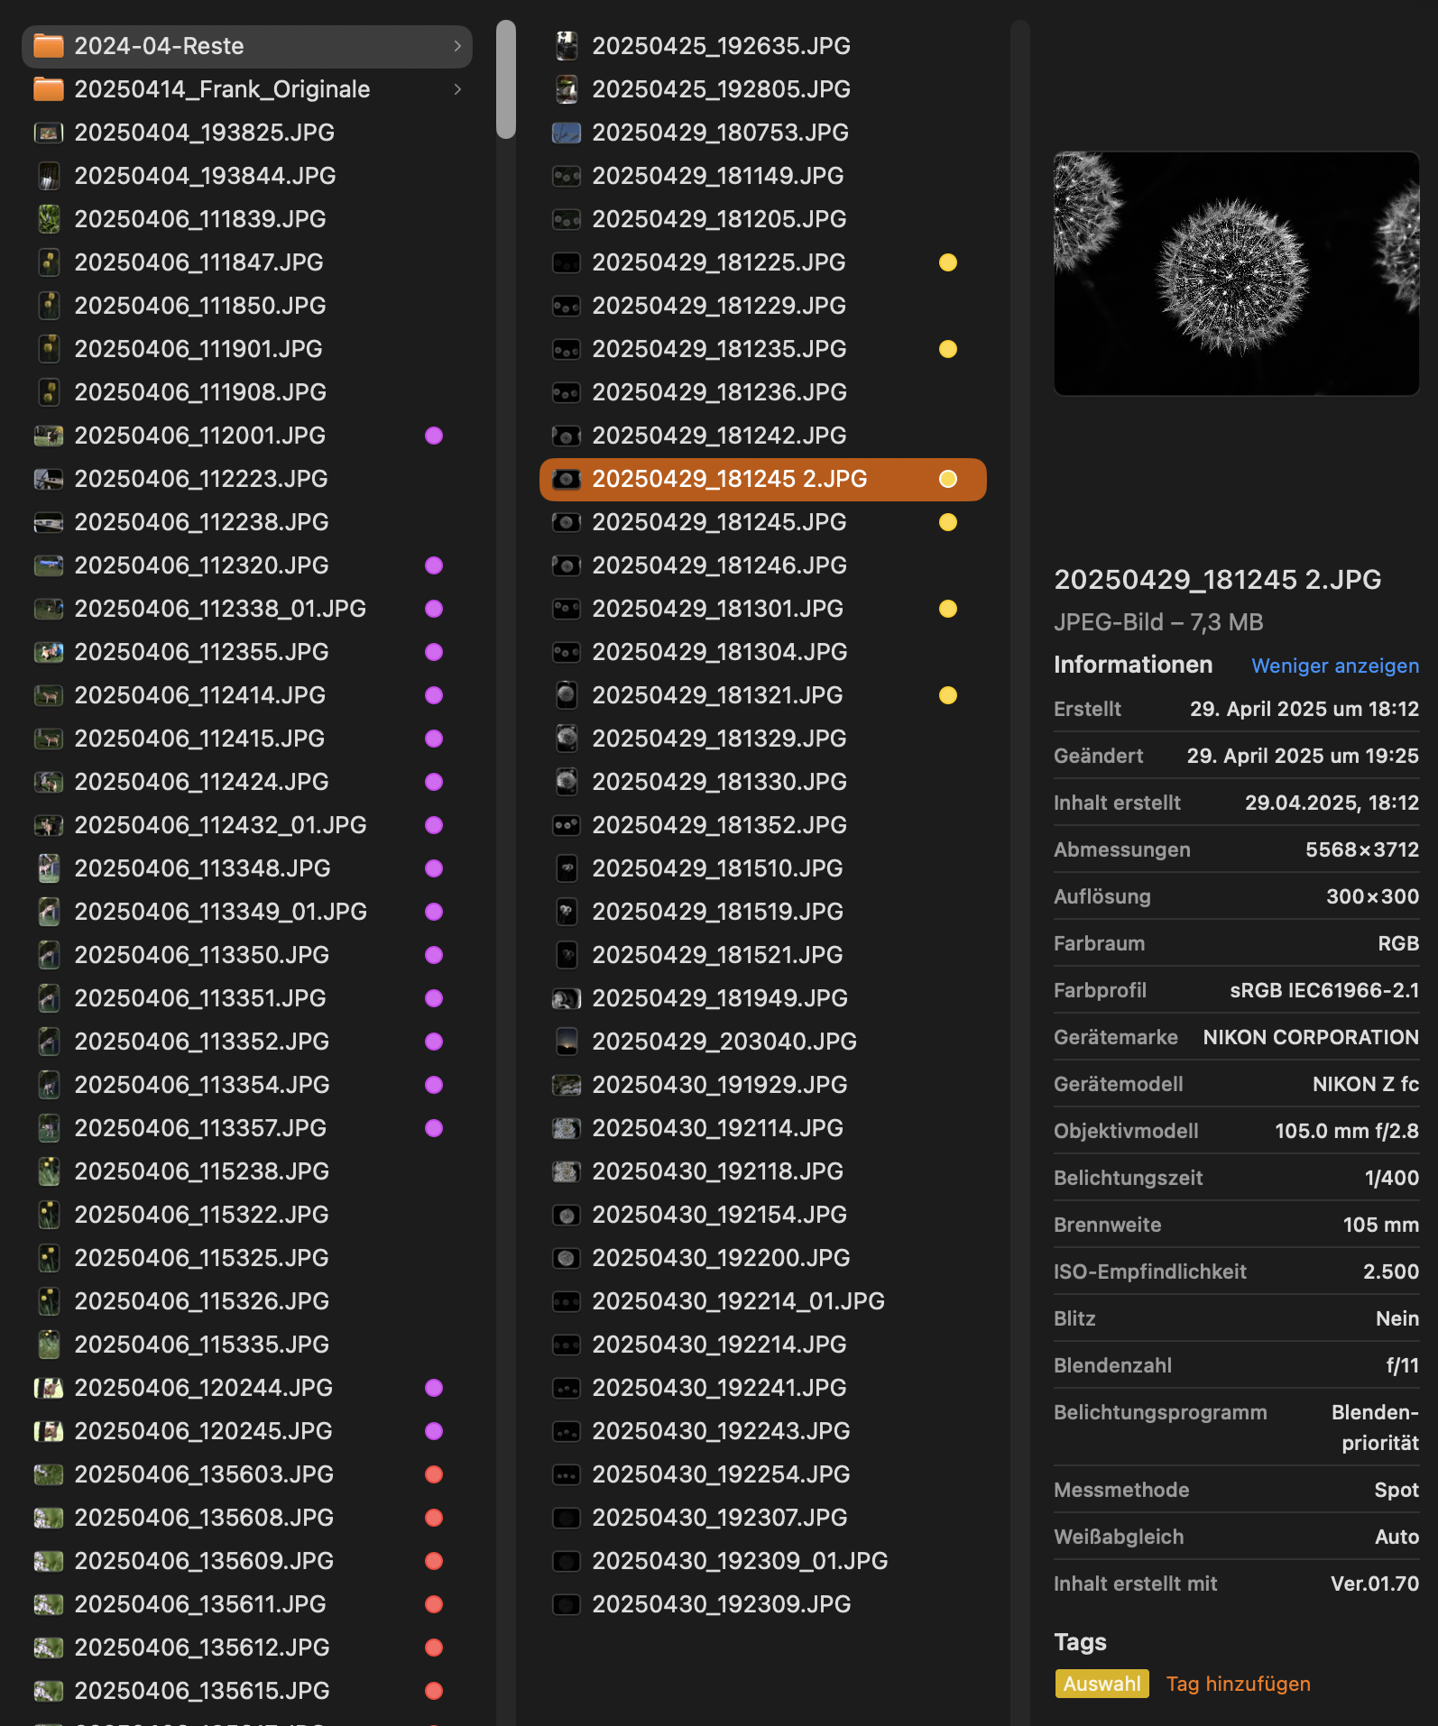The image size is (1438, 1726).
Task: Click 'Weniger anzeigen' to collapse information
Action: pos(1334,666)
